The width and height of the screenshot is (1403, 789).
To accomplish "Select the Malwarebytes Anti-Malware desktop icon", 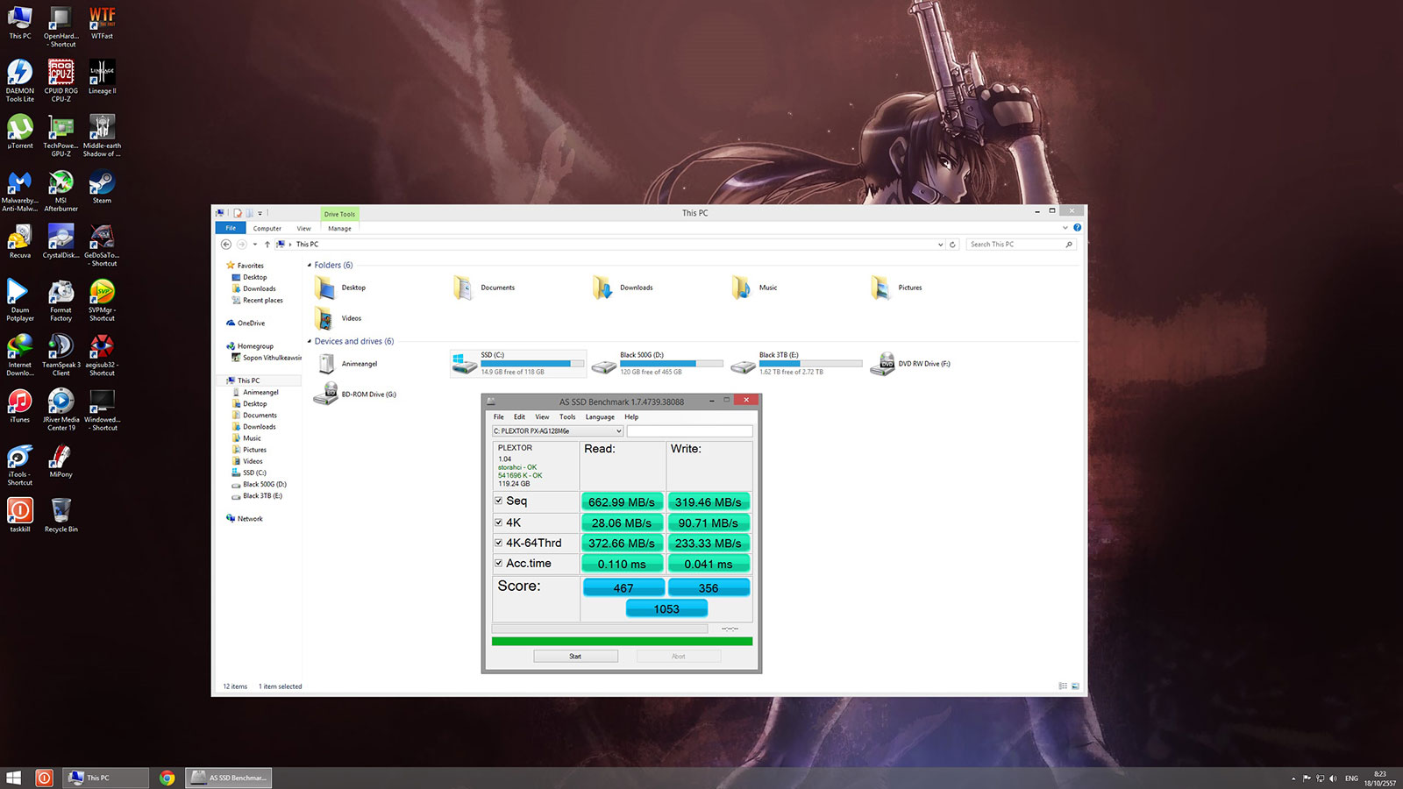I will click(20, 191).
